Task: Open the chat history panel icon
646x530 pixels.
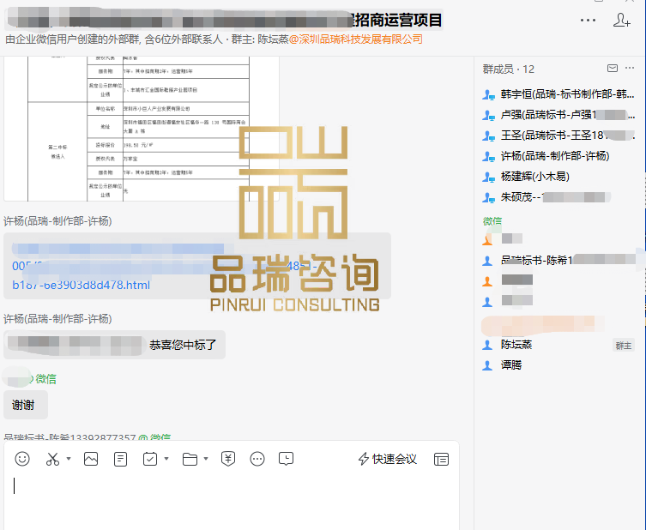Action: (x=441, y=459)
